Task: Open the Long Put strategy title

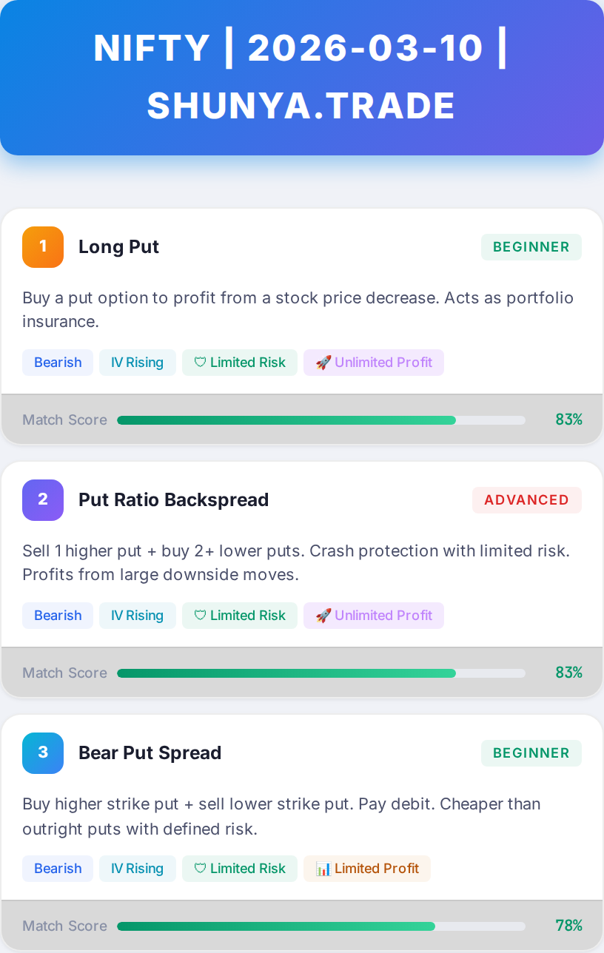Action: pos(118,246)
